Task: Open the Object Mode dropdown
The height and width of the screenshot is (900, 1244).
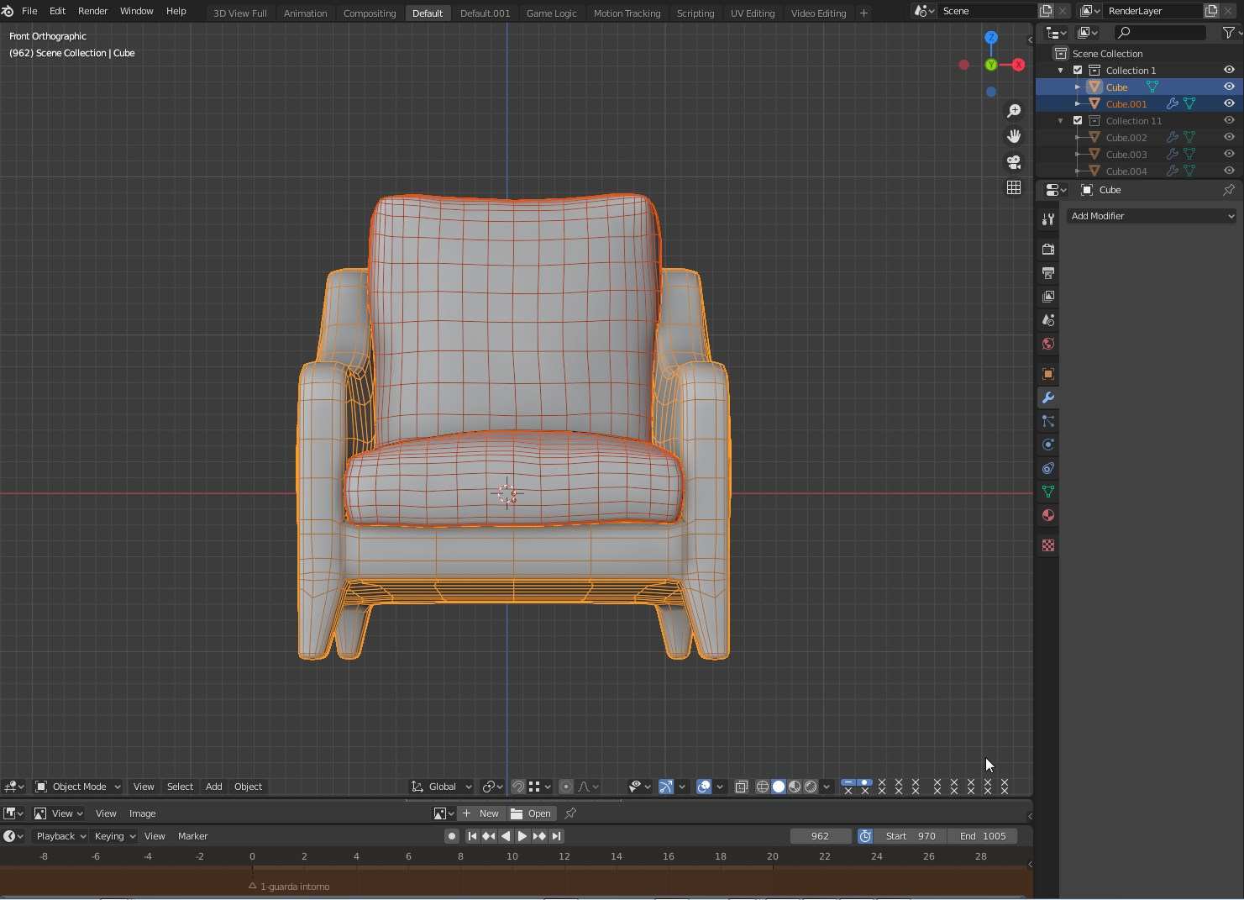Action: click(x=78, y=787)
